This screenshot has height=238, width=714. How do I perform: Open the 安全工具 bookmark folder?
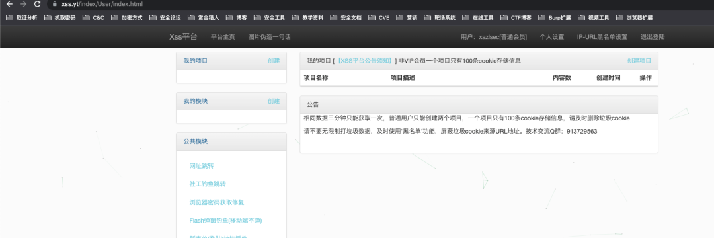[269, 18]
